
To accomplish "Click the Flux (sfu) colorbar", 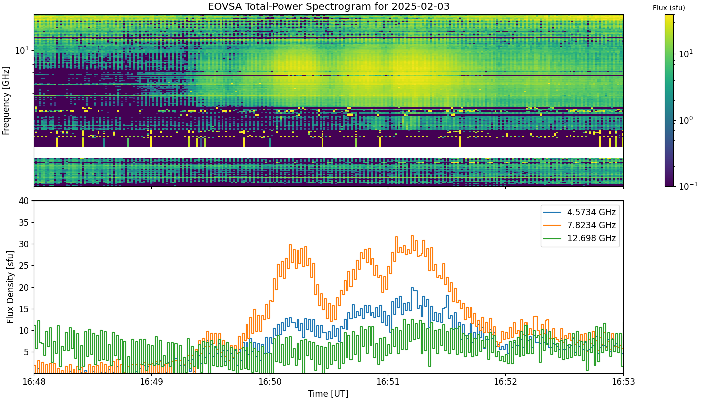I will coord(669,100).
